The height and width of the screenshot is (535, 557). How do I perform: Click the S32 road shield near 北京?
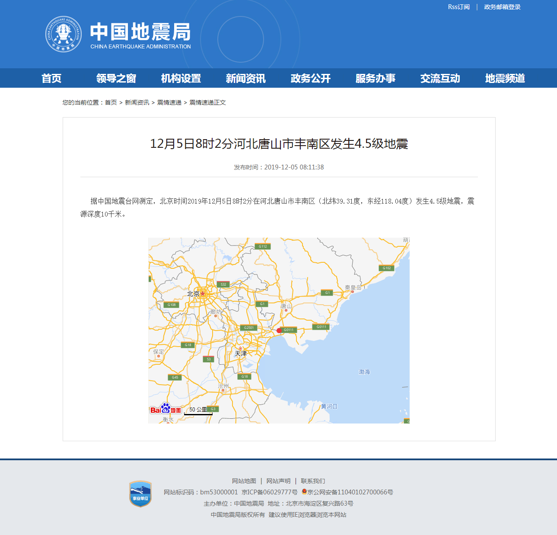223,284
